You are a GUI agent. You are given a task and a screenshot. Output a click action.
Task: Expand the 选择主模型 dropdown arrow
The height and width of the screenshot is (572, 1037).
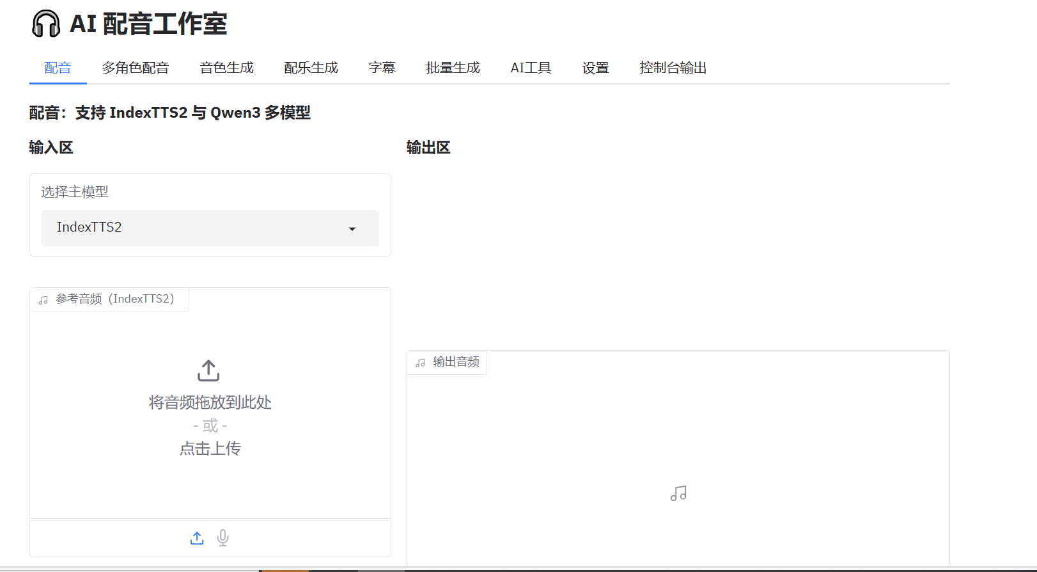[352, 228]
